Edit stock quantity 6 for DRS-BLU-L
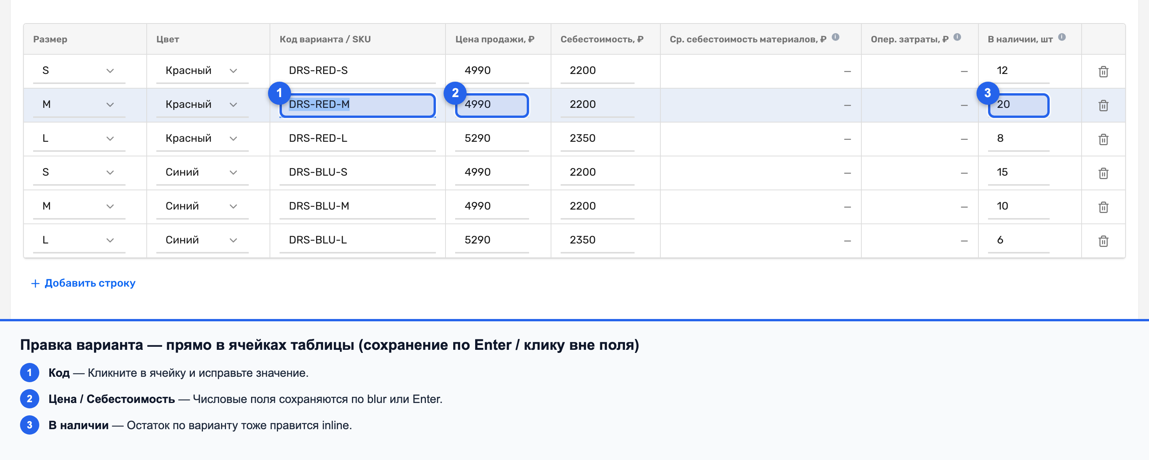Image resolution: width=1149 pixels, height=460 pixels. (1018, 240)
